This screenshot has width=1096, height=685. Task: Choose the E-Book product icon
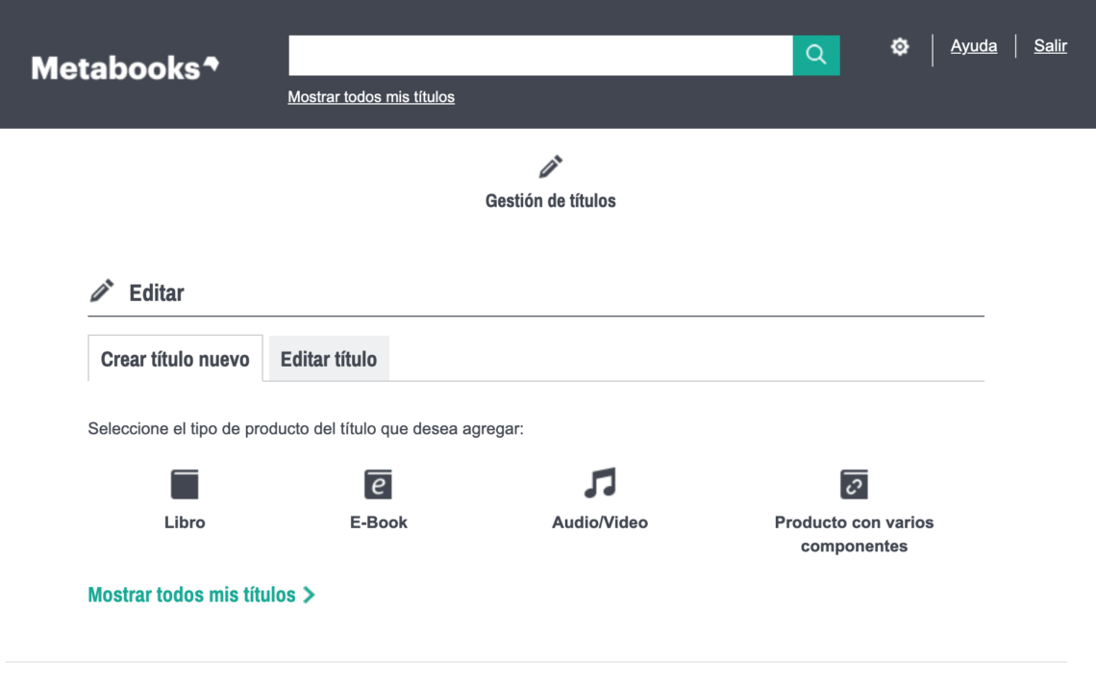tap(378, 484)
